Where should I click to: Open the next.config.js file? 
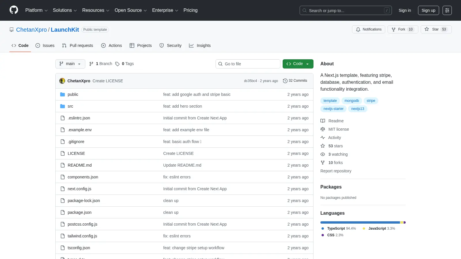click(80, 189)
